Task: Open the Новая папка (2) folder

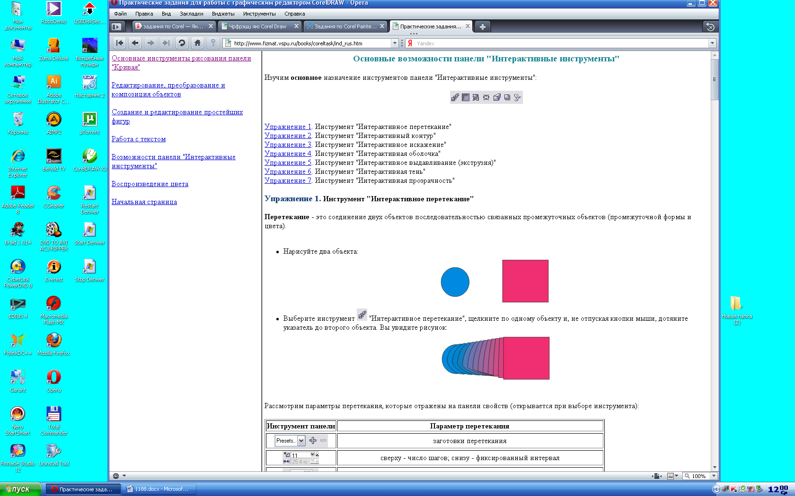Action: (x=736, y=310)
